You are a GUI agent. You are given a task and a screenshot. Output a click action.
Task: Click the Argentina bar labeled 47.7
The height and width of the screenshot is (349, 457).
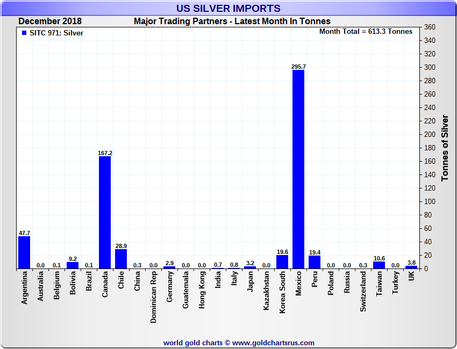[x=24, y=252]
